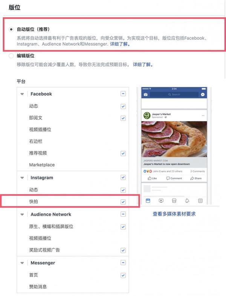Toggle the Facebook 即阅文 checkbox
Screen dimensions: 226x296
tap(123, 118)
